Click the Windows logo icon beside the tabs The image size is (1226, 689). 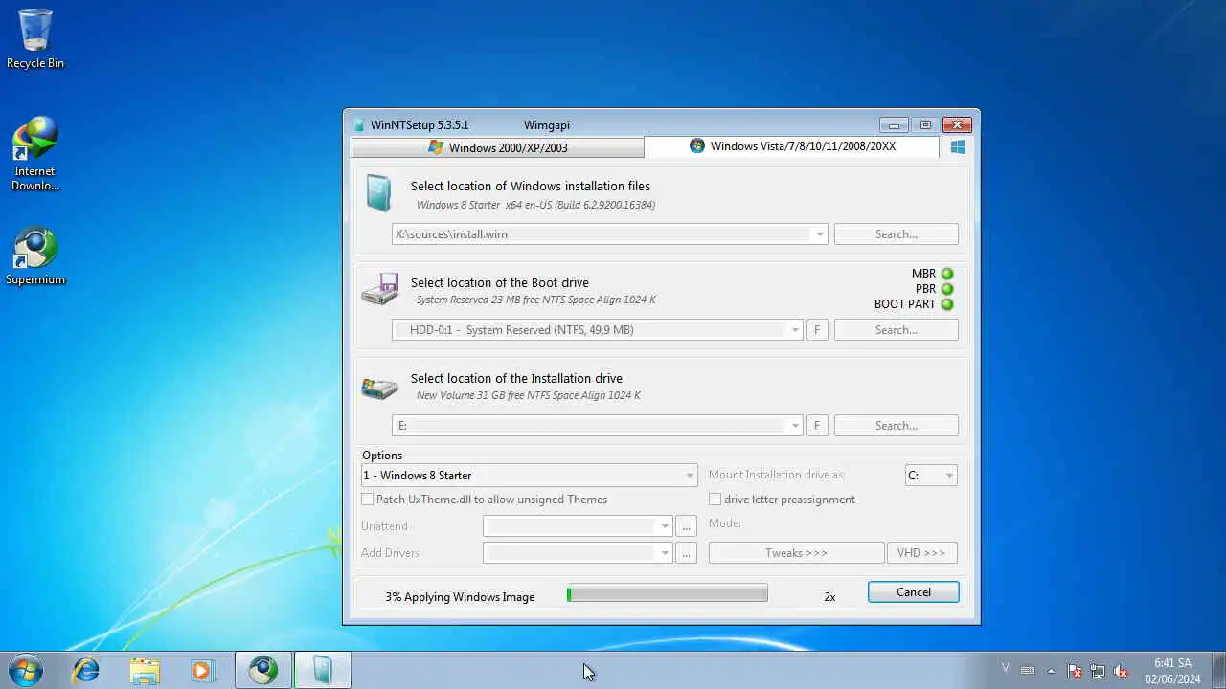958,147
